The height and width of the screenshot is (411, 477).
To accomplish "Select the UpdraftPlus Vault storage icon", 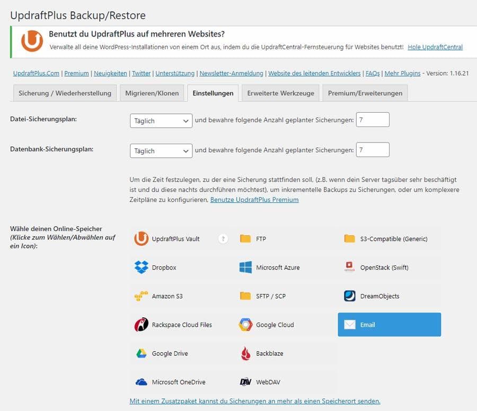I will pos(141,239).
